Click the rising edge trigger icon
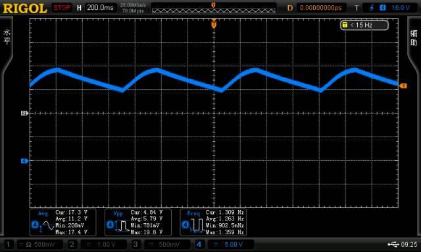421x252 pixels. pos(371,8)
